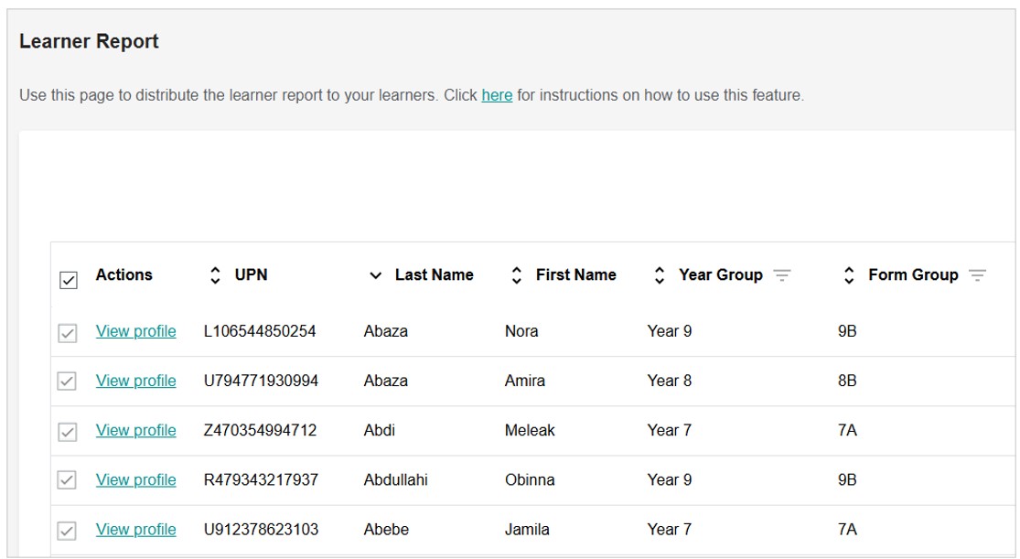Sort by UPN column arrows
Viewport: 1020px width, 559px height.
pyautogui.click(x=215, y=275)
